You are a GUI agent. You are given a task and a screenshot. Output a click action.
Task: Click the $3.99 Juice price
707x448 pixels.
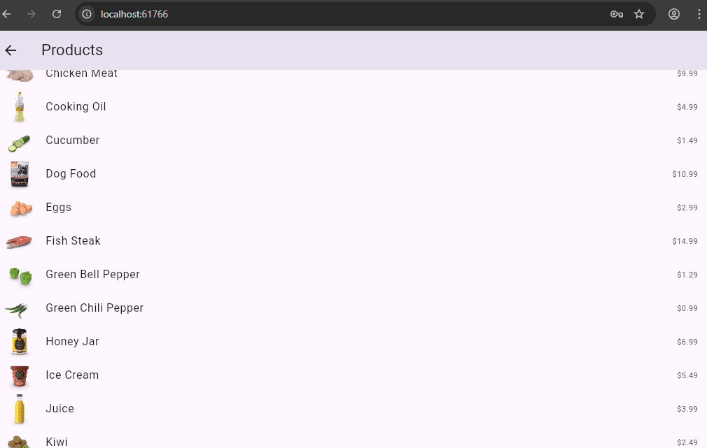point(687,409)
